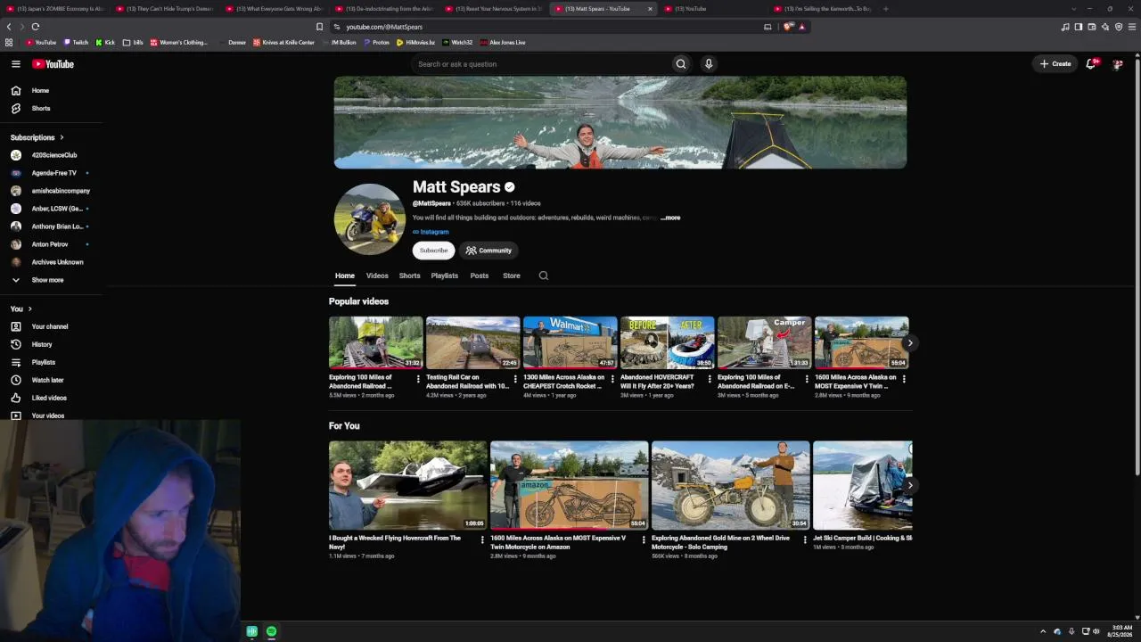Go back in browser history
1141x642 pixels.
(x=9, y=27)
